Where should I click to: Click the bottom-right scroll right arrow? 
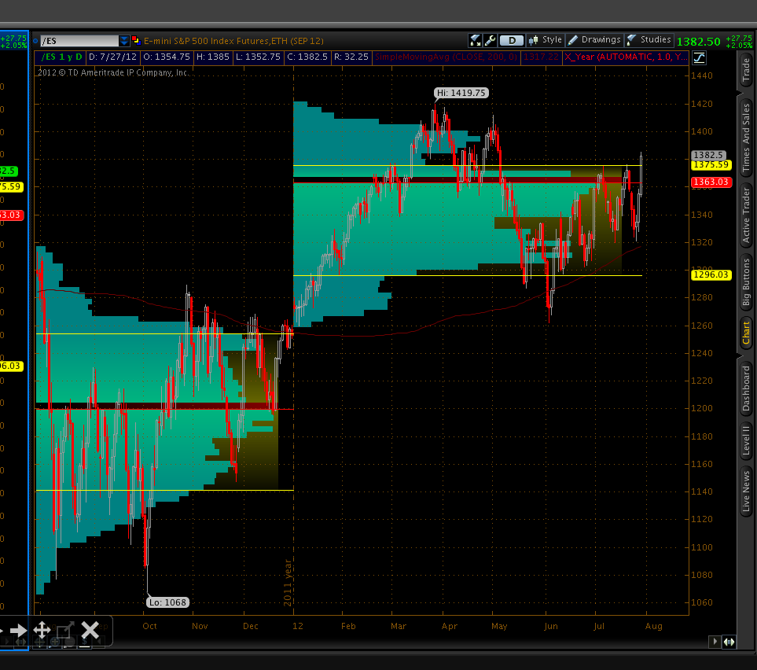pos(715,642)
